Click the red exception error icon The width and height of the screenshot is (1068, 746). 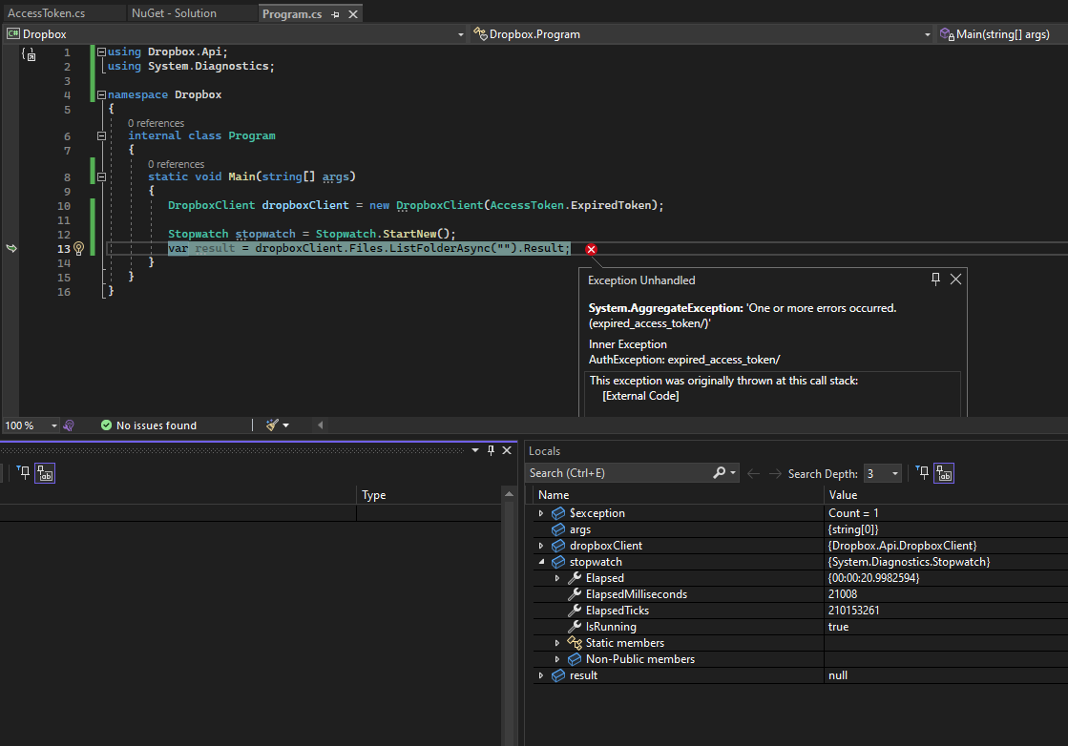591,249
